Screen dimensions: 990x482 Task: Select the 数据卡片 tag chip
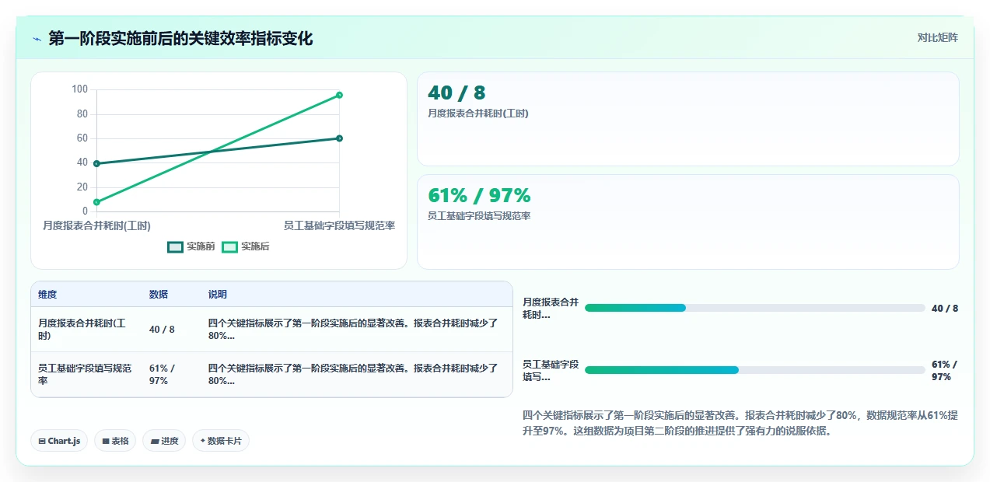[221, 441]
